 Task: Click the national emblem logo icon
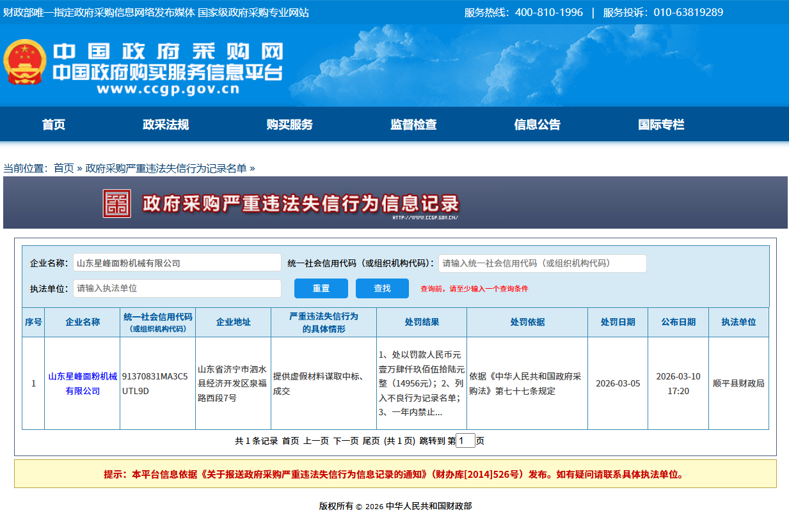click(25, 63)
